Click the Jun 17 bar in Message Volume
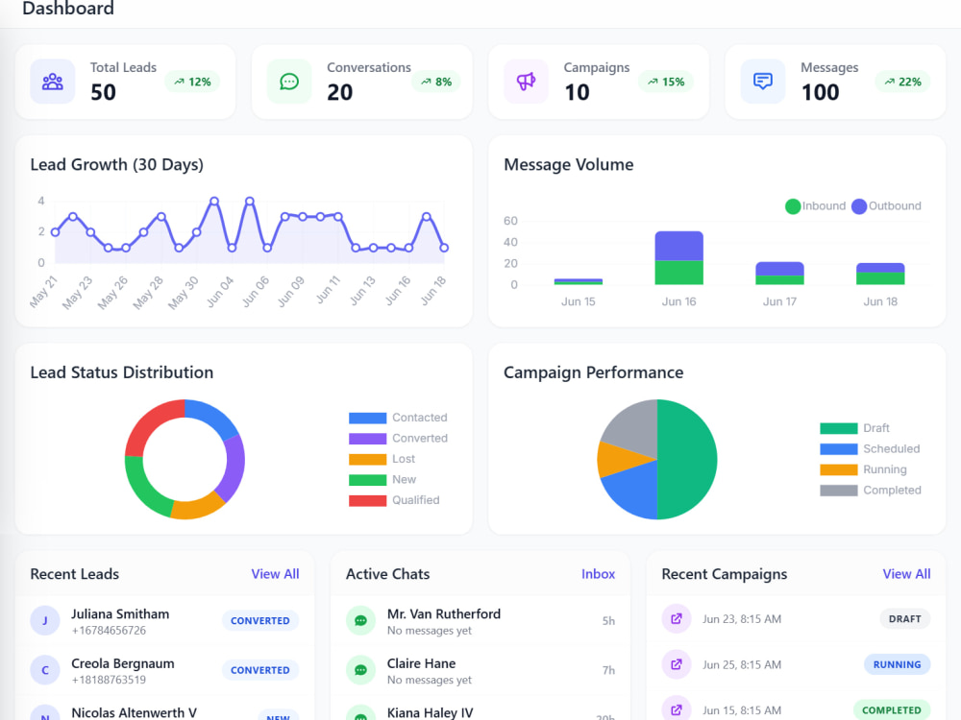This screenshot has width=961, height=720. 779,273
